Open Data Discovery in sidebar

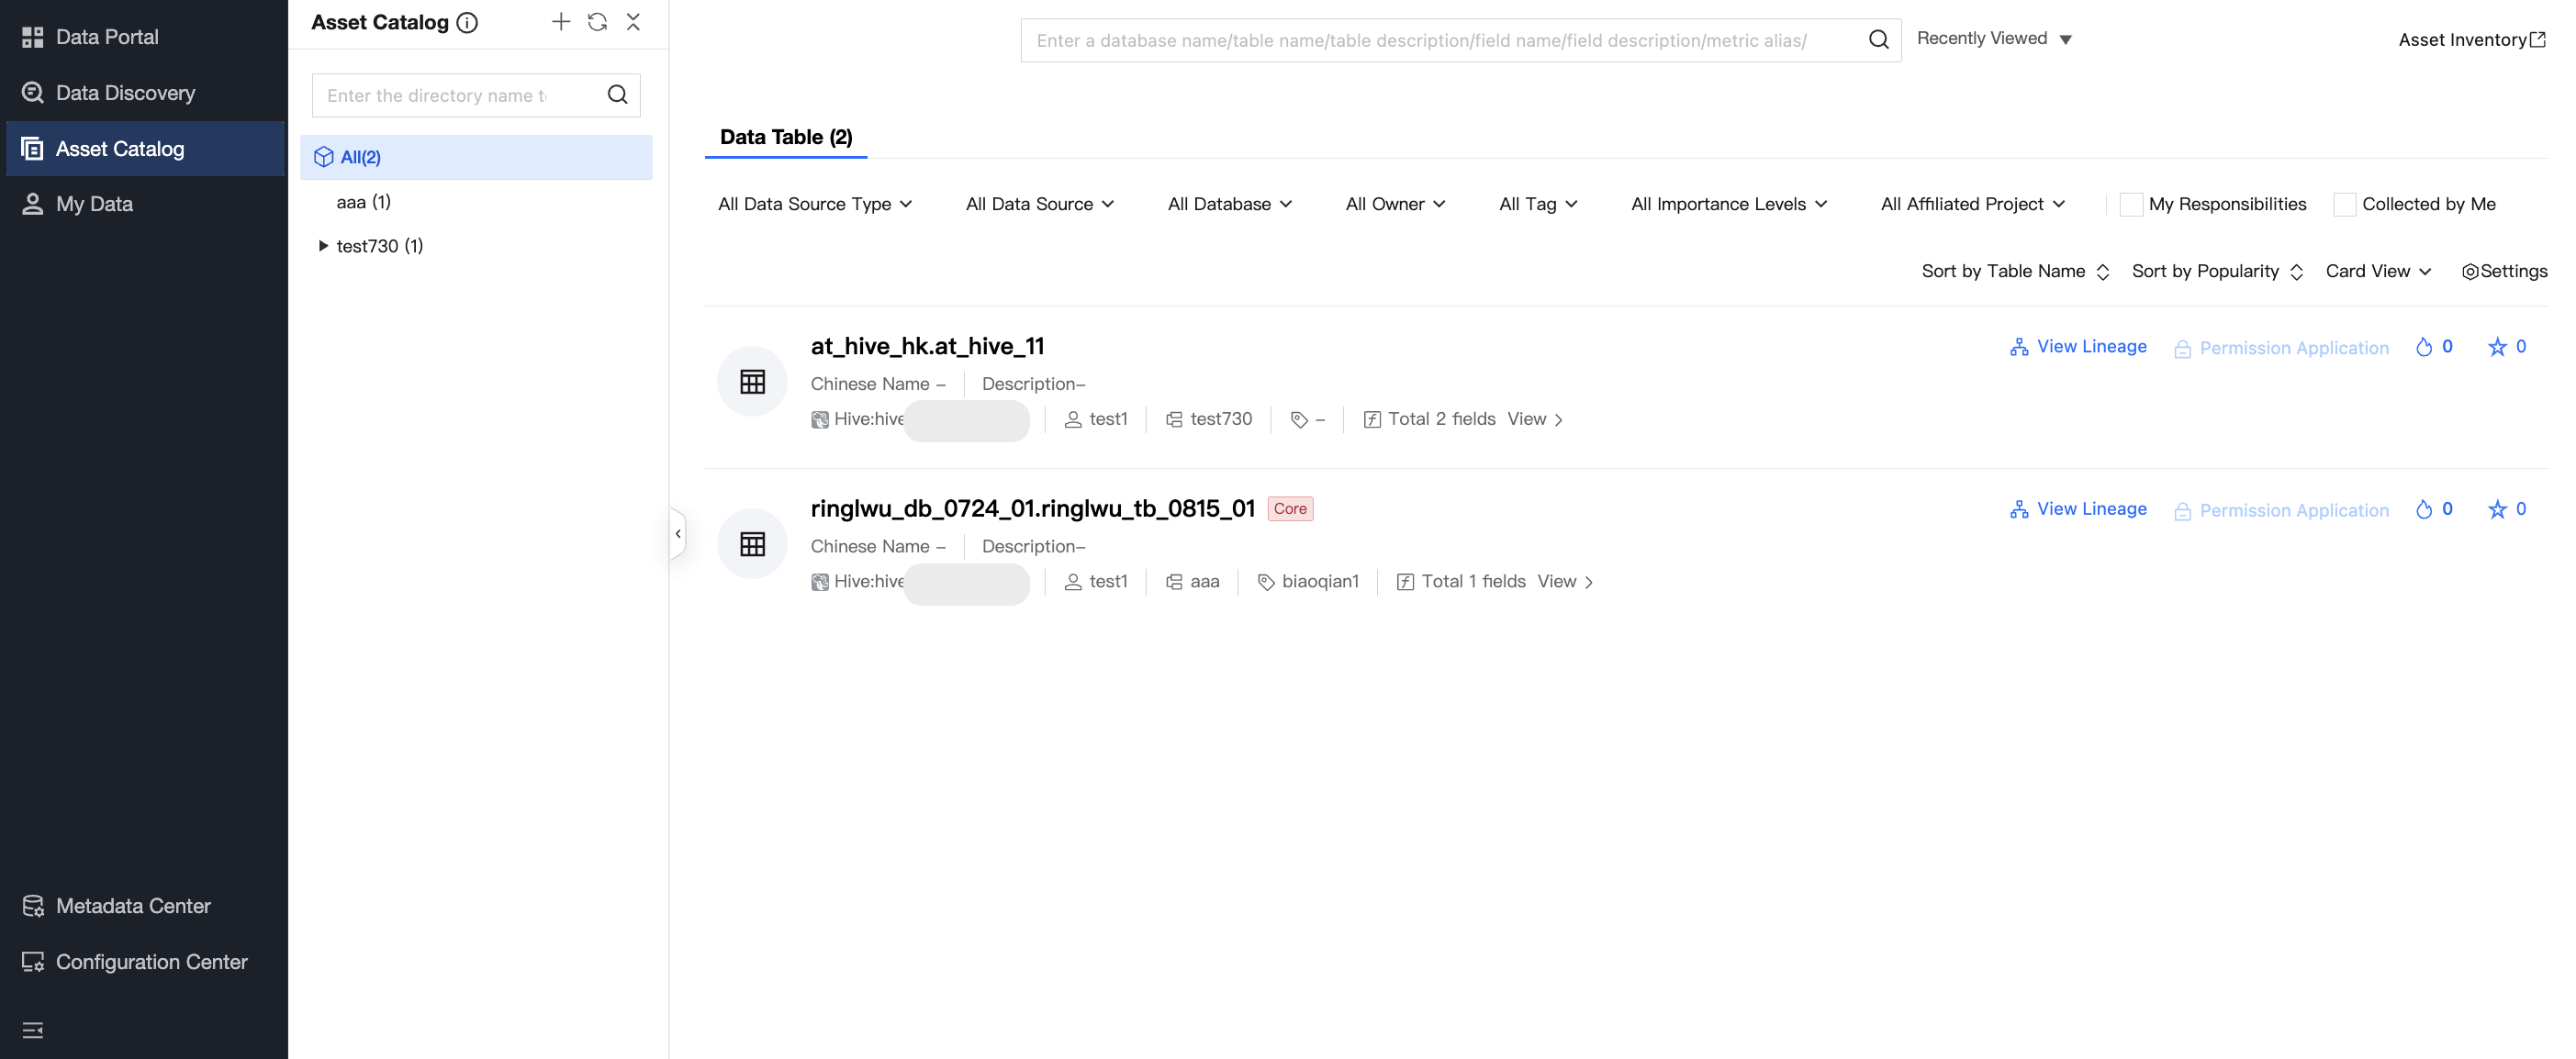(125, 93)
